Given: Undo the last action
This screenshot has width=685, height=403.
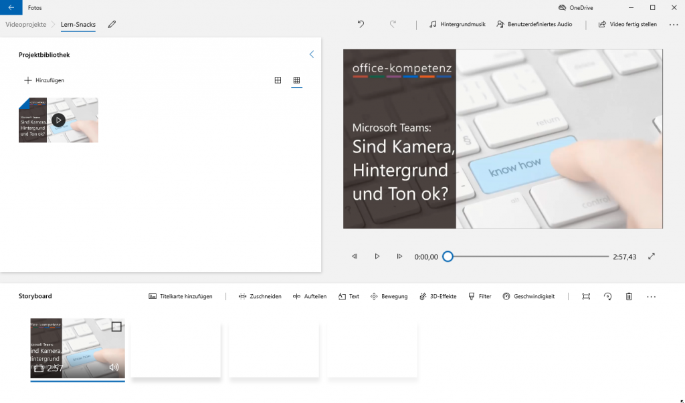Looking at the screenshot, I should point(361,25).
